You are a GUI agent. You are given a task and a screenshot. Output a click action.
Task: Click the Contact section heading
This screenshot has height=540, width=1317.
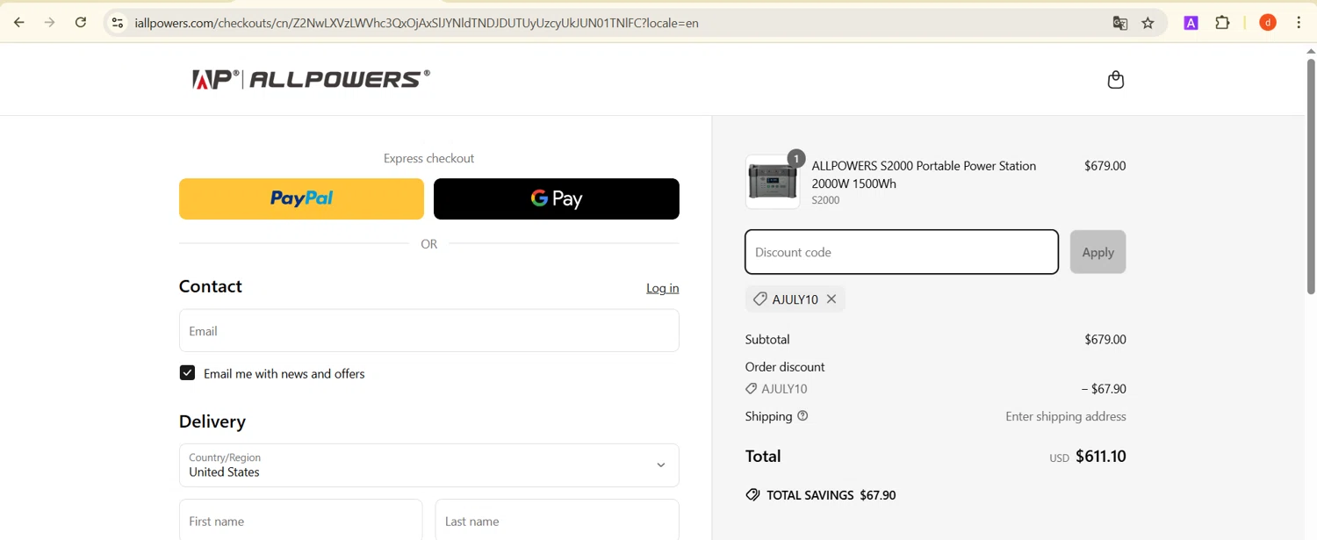point(211,286)
